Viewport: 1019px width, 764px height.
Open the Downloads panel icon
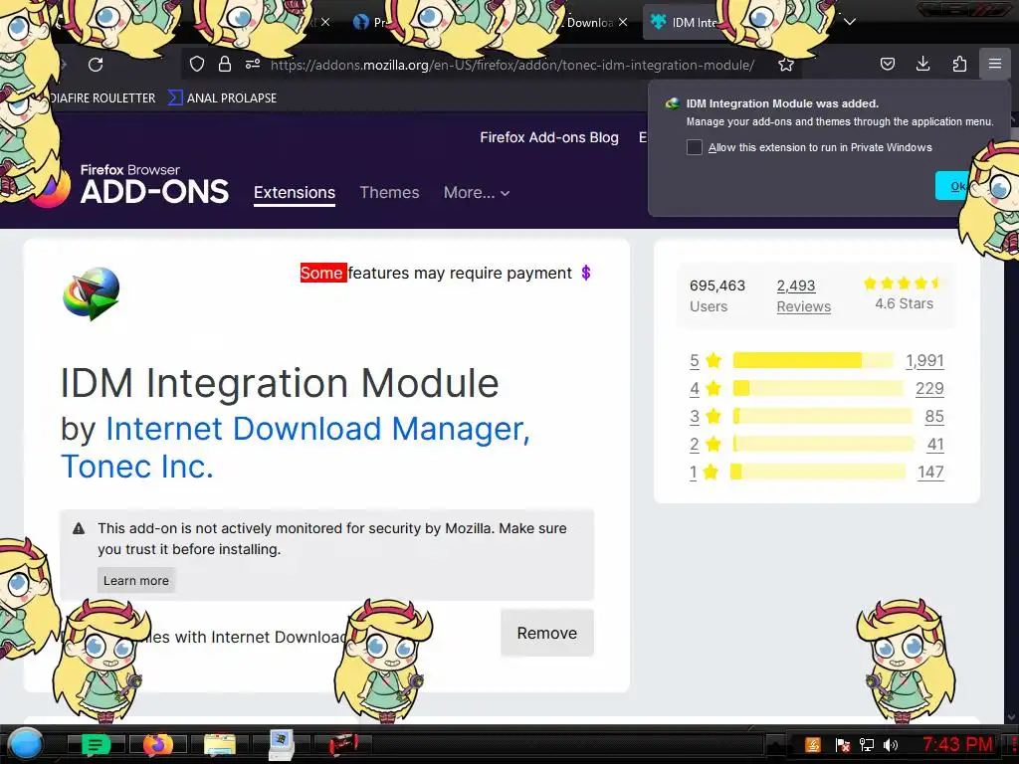pos(922,64)
